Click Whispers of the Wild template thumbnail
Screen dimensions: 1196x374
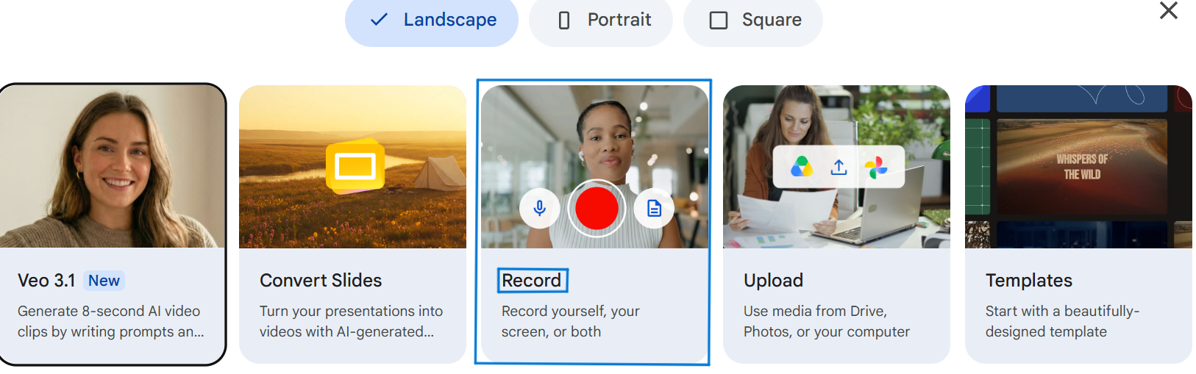[1082, 167]
